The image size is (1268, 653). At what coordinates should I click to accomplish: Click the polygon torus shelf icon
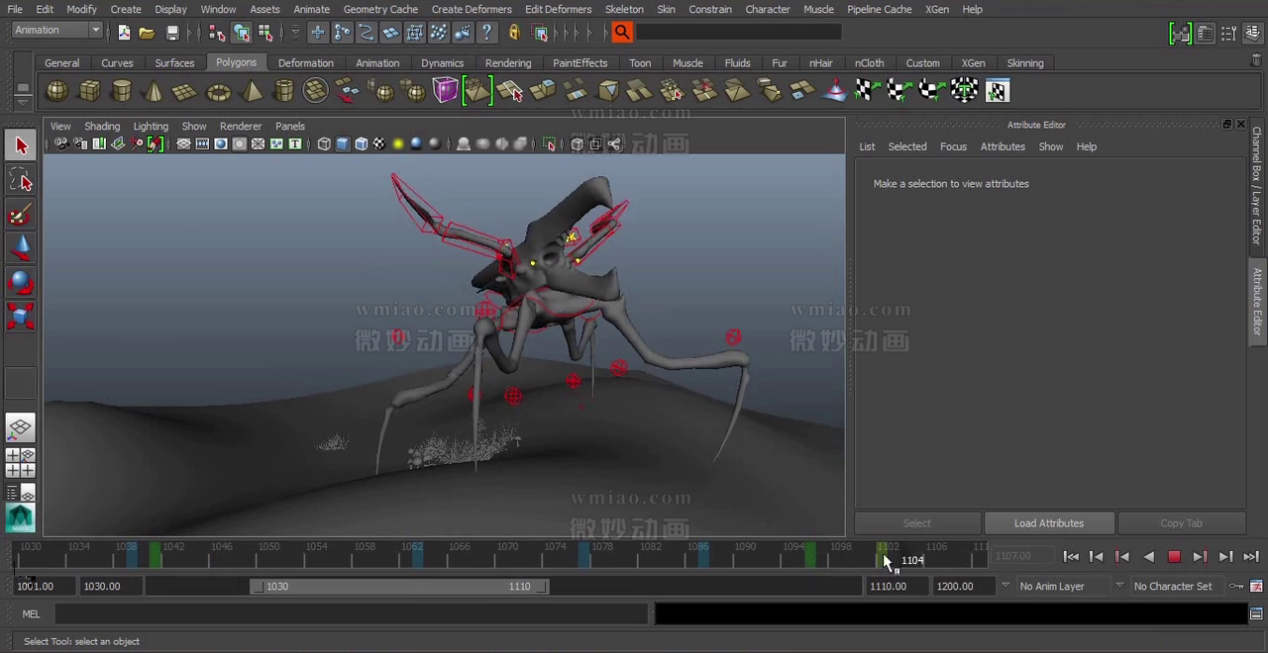(x=218, y=92)
